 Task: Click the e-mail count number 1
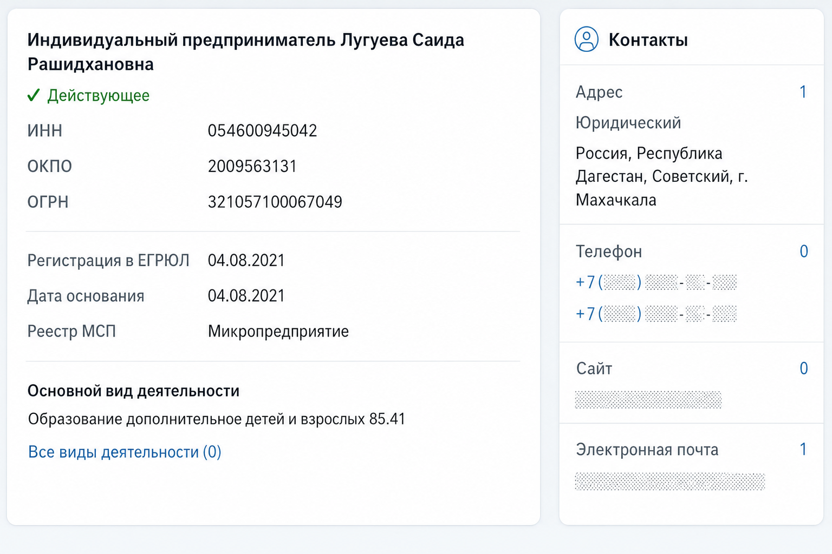pos(803,449)
